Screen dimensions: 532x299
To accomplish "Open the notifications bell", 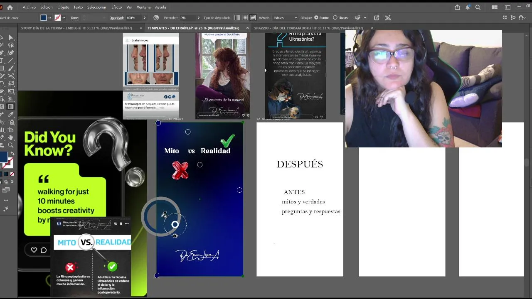I will (x=468, y=7).
